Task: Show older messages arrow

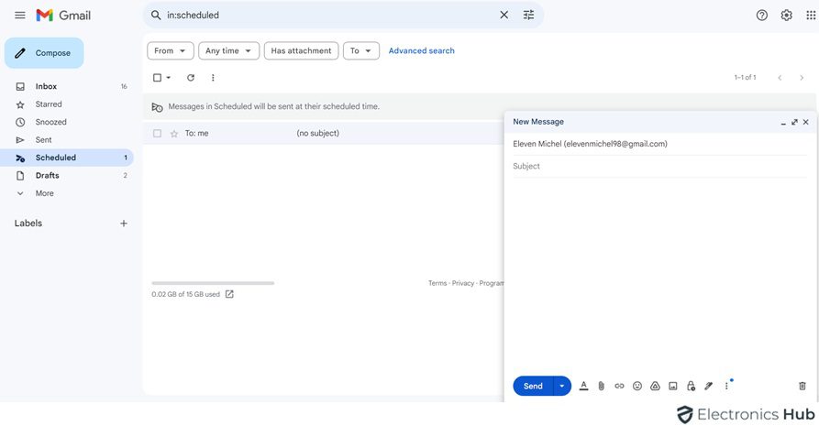Action: pyautogui.click(x=802, y=77)
